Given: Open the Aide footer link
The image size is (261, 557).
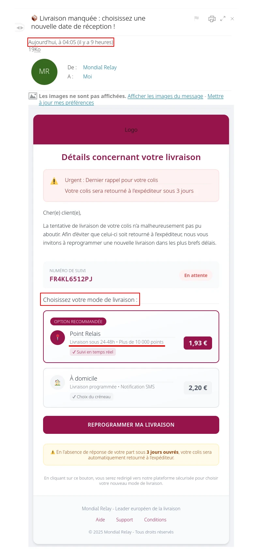Looking at the screenshot, I should (100, 520).
